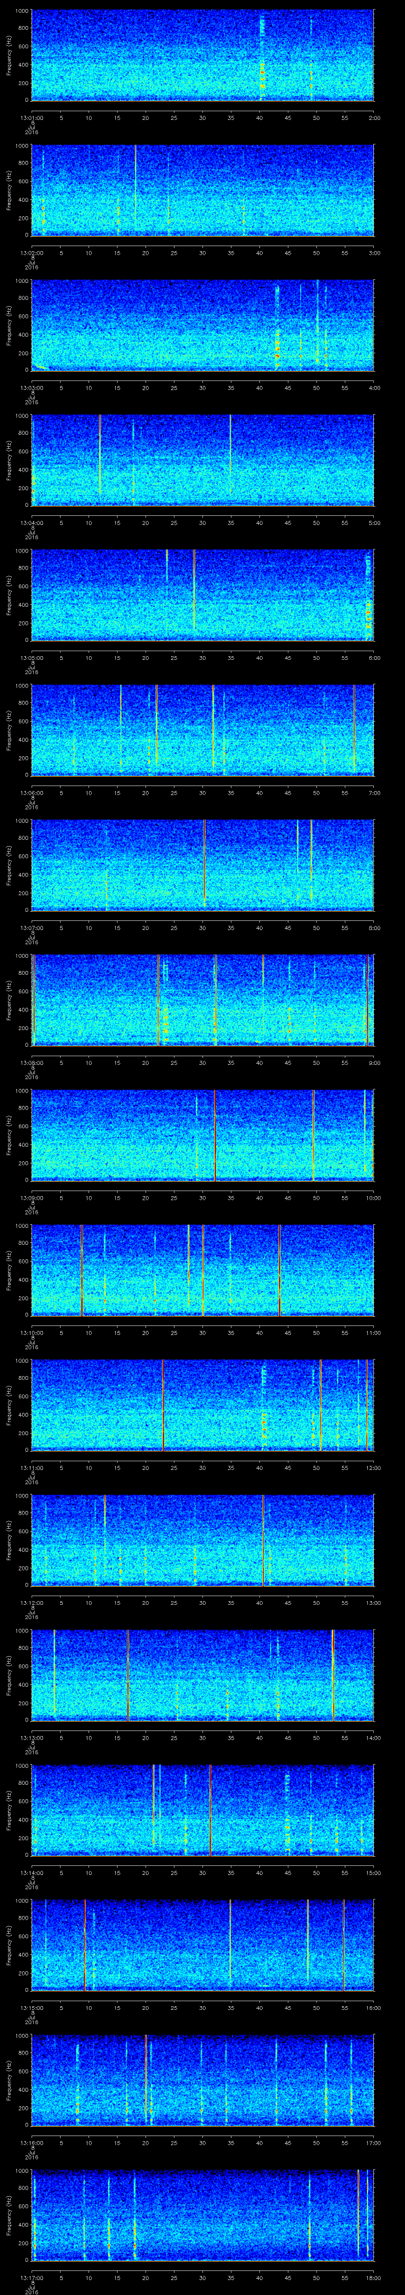The width and height of the screenshot is (405, 2295).
Task: Click the '13:14:00' timestamp text
Action: 32,1873
